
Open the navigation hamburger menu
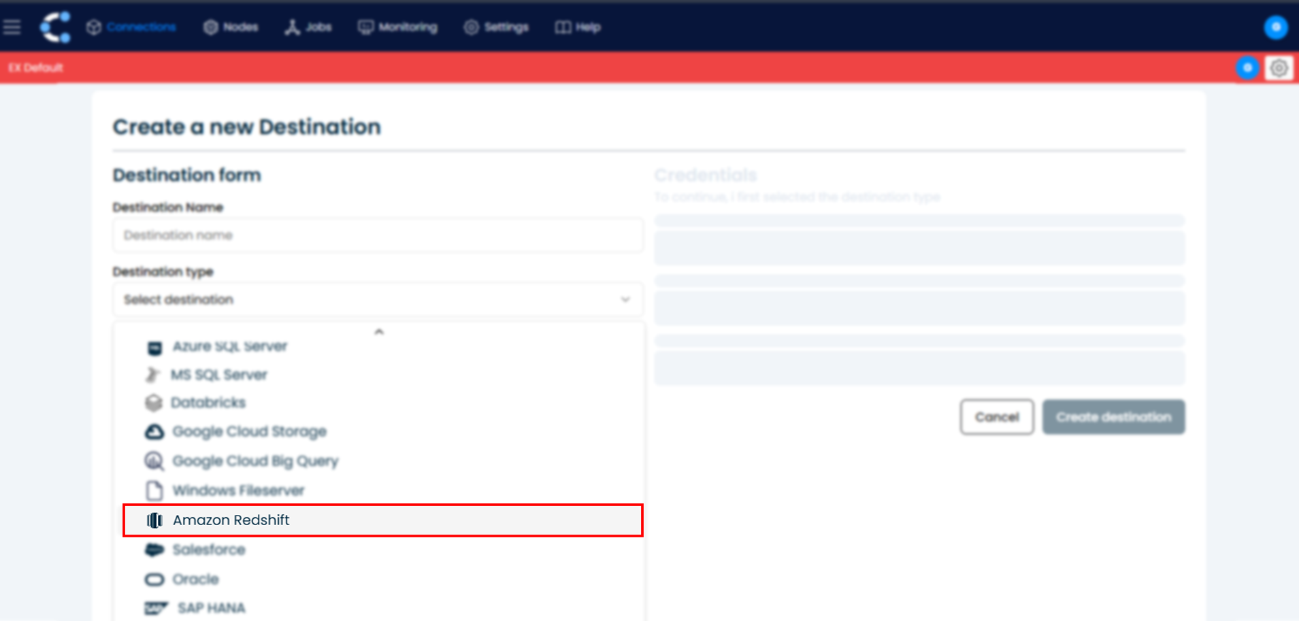coord(12,26)
